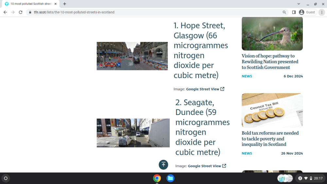Image resolution: width=327 pixels, height=184 pixels.
Task: Toggle the browser side panel
Action: pyautogui.click(x=294, y=12)
